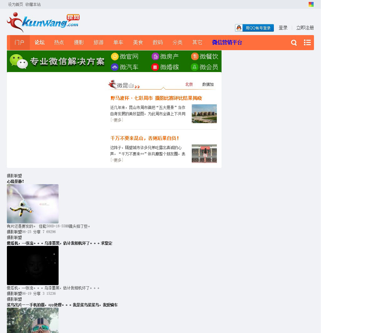Click 收藏本站 link
The height and width of the screenshot is (333, 376).
(x=33, y=4)
